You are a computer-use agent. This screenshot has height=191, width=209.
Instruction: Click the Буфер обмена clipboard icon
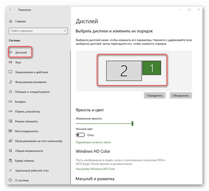click(11, 160)
